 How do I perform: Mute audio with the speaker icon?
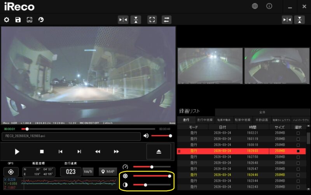(x=146, y=136)
